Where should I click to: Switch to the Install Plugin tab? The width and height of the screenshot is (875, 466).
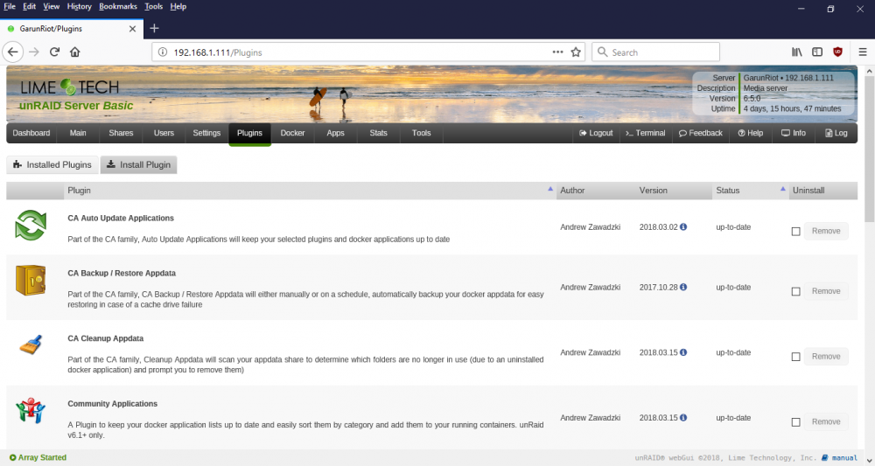click(x=139, y=164)
